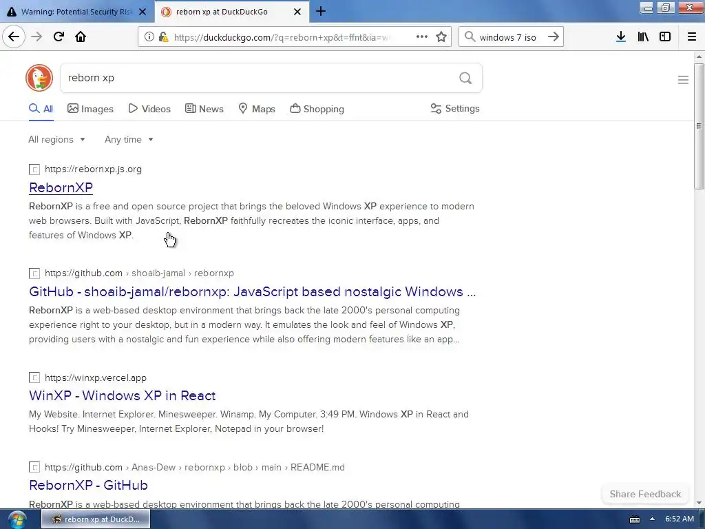Show the on-screen keyboard tray icon
705x529 pixels.
(634, 519)
